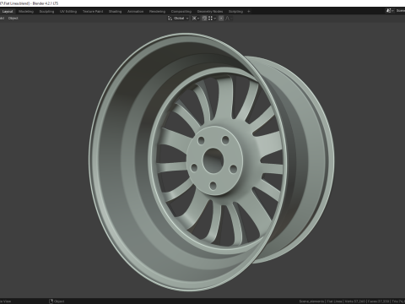405x304 pixels.
Task: Switch to the Geometry Nodes workspace
Action: (210, 12)
